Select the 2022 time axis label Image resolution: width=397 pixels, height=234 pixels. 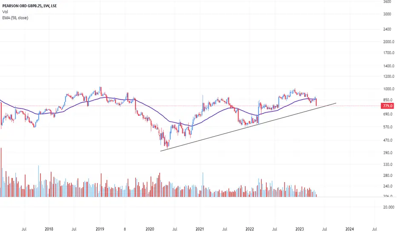[250, 229]
